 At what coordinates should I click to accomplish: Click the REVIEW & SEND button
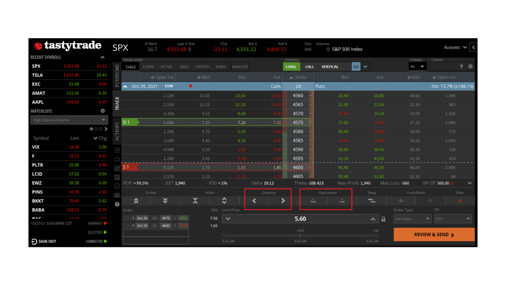(x=434, y=235)
